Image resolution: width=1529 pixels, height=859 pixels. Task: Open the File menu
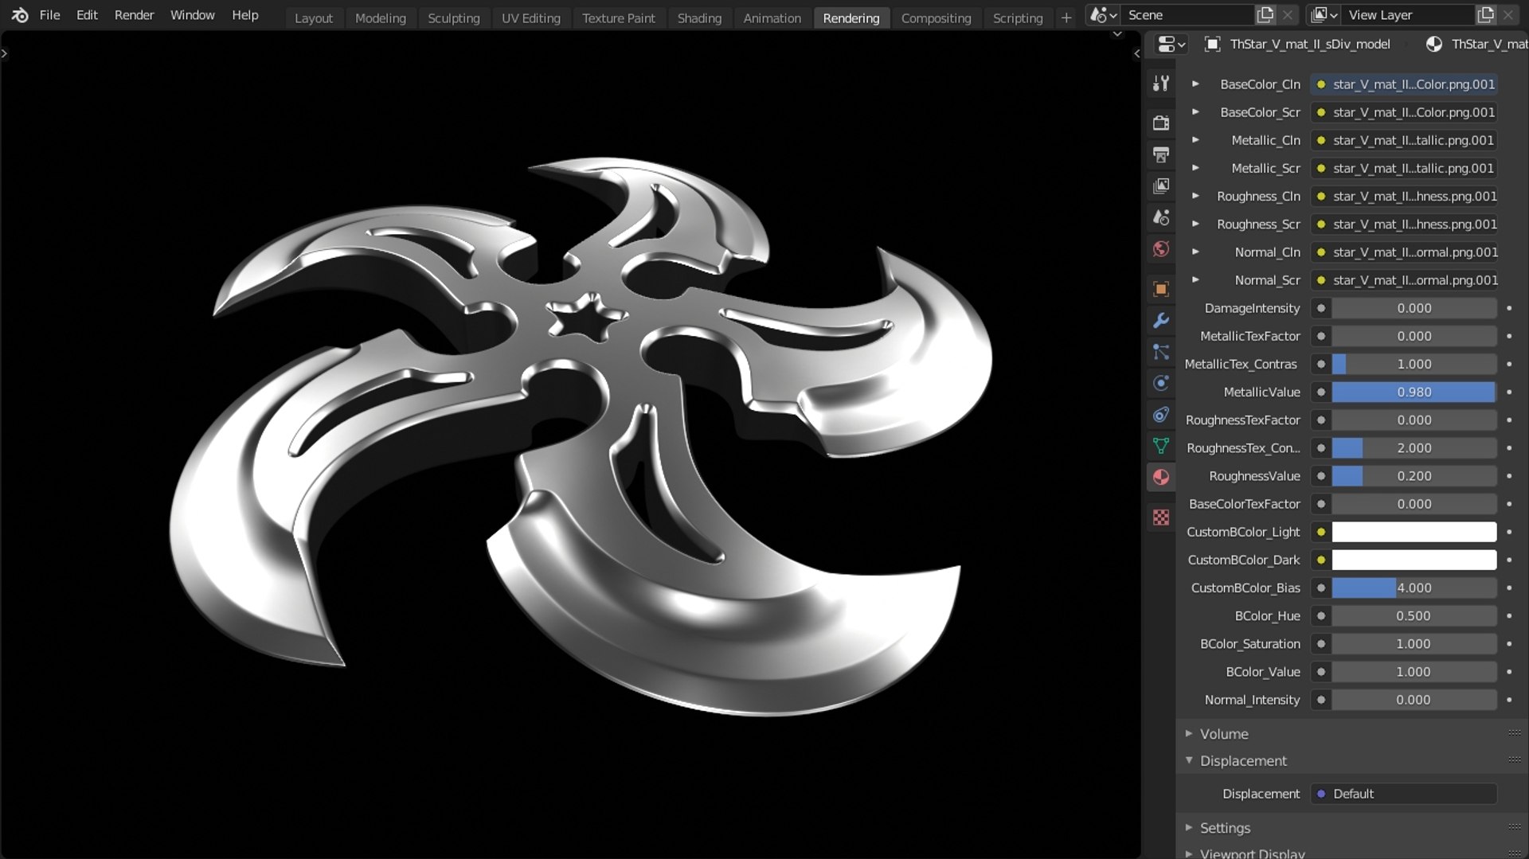pos(49,15)
